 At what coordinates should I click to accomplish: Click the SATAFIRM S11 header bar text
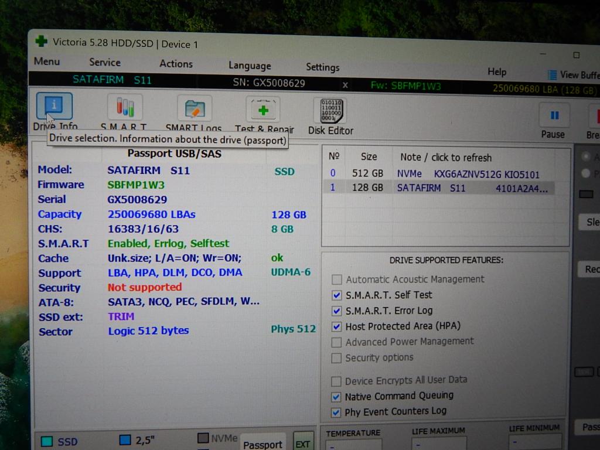pos(112,80)
